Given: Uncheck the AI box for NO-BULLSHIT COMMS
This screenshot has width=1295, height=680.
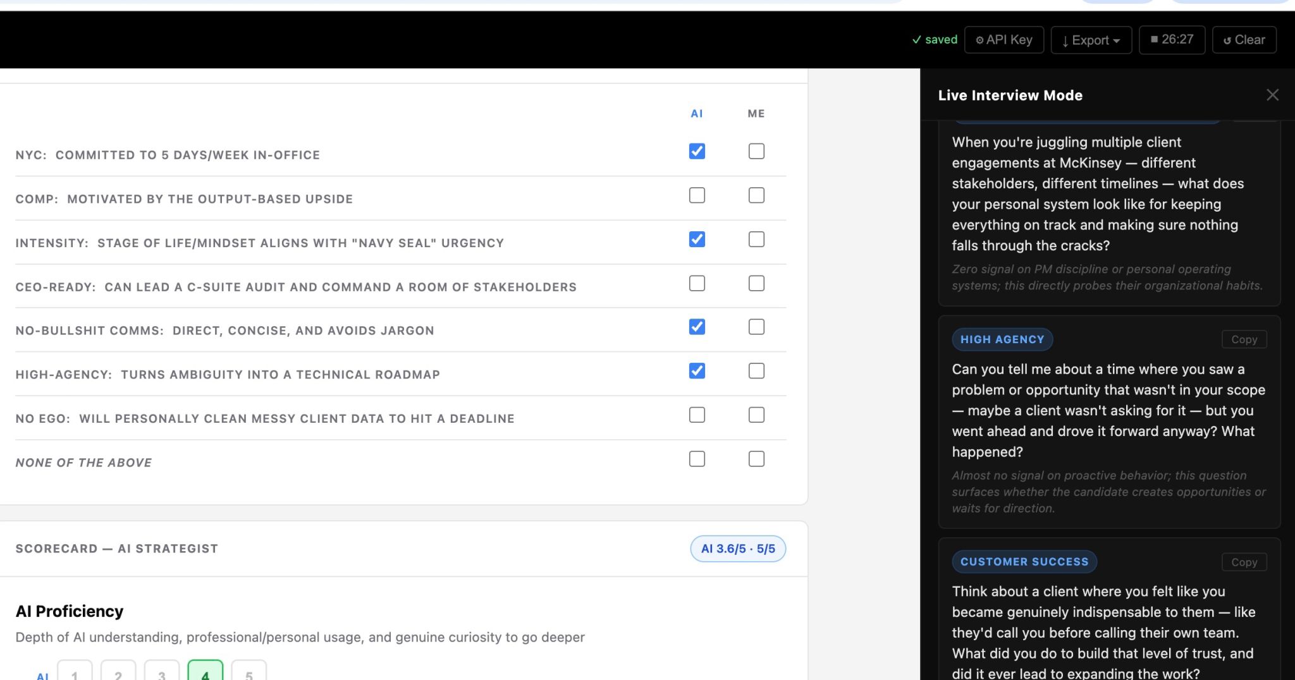Looking at the screenshot, I should pyautogui.click(x=696, y=327).
